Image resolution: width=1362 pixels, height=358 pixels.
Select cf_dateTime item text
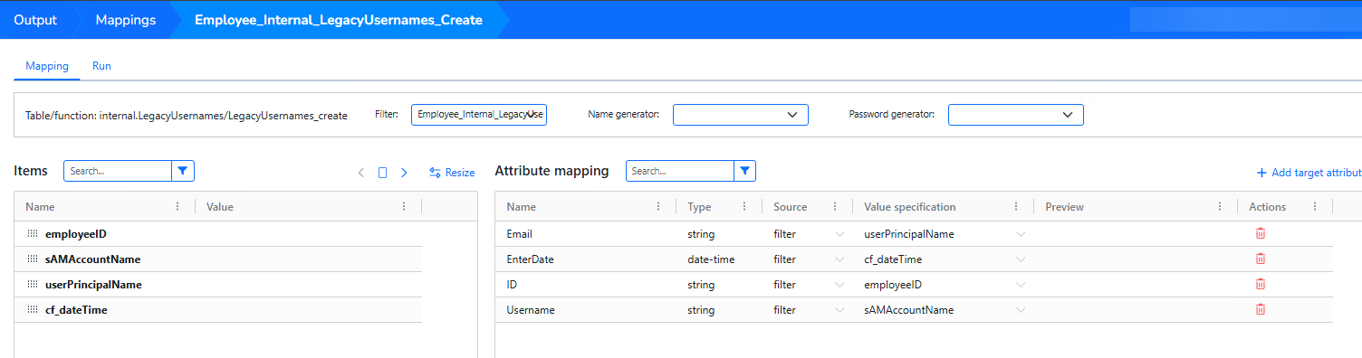click(x=77, y=310)
